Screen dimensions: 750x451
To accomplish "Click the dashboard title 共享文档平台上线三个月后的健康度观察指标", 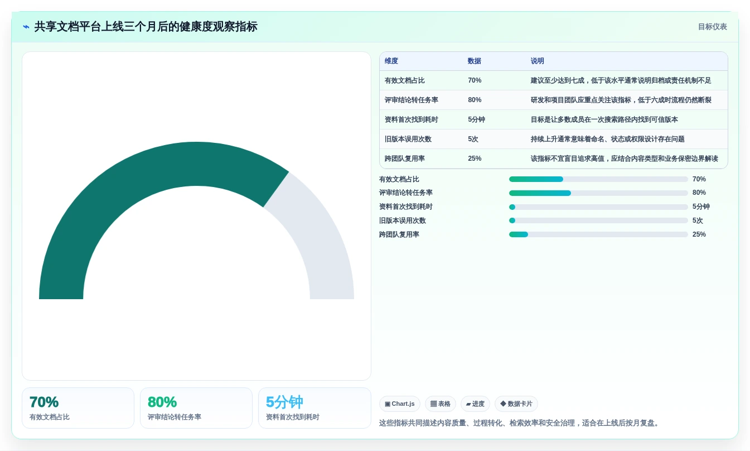I will [x=146, y=27].
